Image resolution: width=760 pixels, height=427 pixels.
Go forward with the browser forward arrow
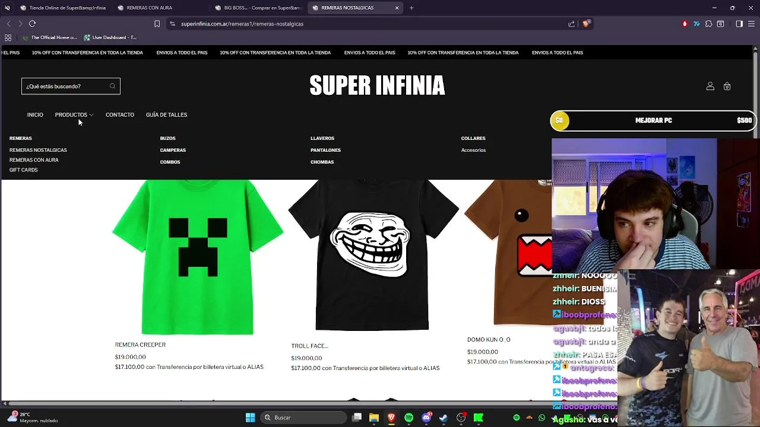point(20,24)
